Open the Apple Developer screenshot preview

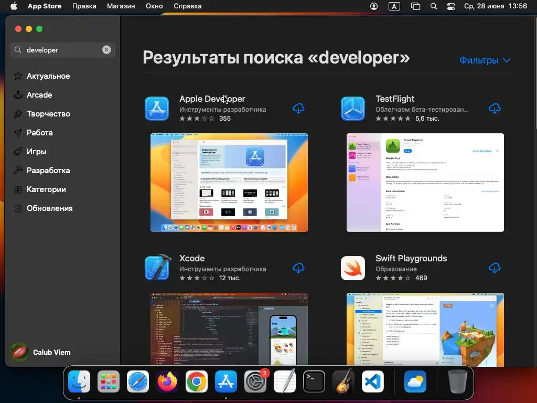pos(229,183)
